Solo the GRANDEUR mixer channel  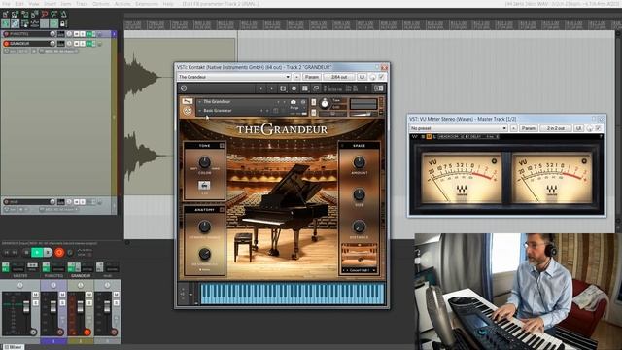pos(89,302)
